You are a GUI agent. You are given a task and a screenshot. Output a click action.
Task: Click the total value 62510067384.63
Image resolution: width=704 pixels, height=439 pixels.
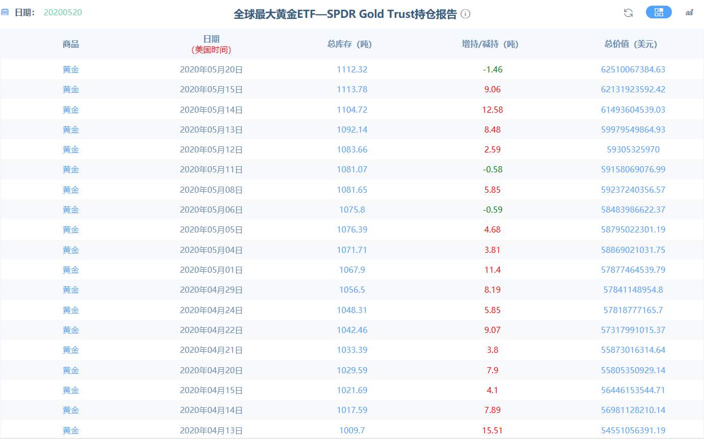[x=633, y=69]
